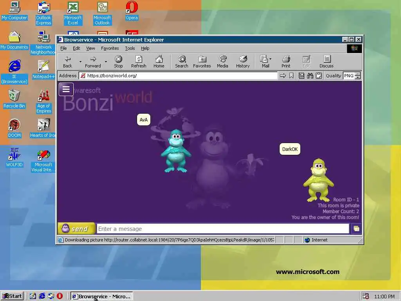Increase Quality with the up spinner arrow
The width and height of the screenshot is (401, 301).
(358, 74)
